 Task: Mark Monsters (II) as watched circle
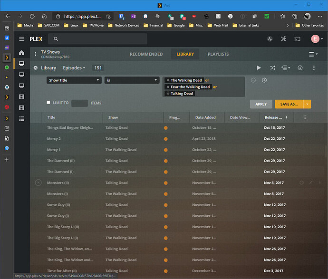tap(301, 183)
